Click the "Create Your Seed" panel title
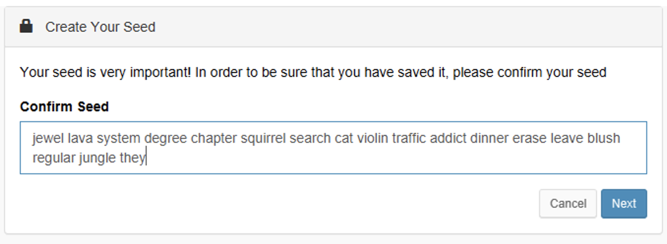This screenshot has height=244, width=667. coord(100,27)
